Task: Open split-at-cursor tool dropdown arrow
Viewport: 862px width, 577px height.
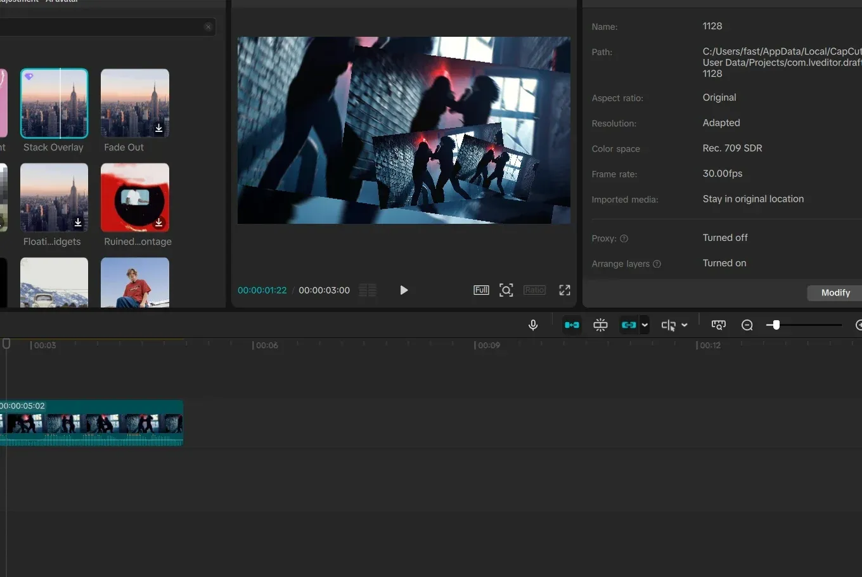Action: (685, 325)
